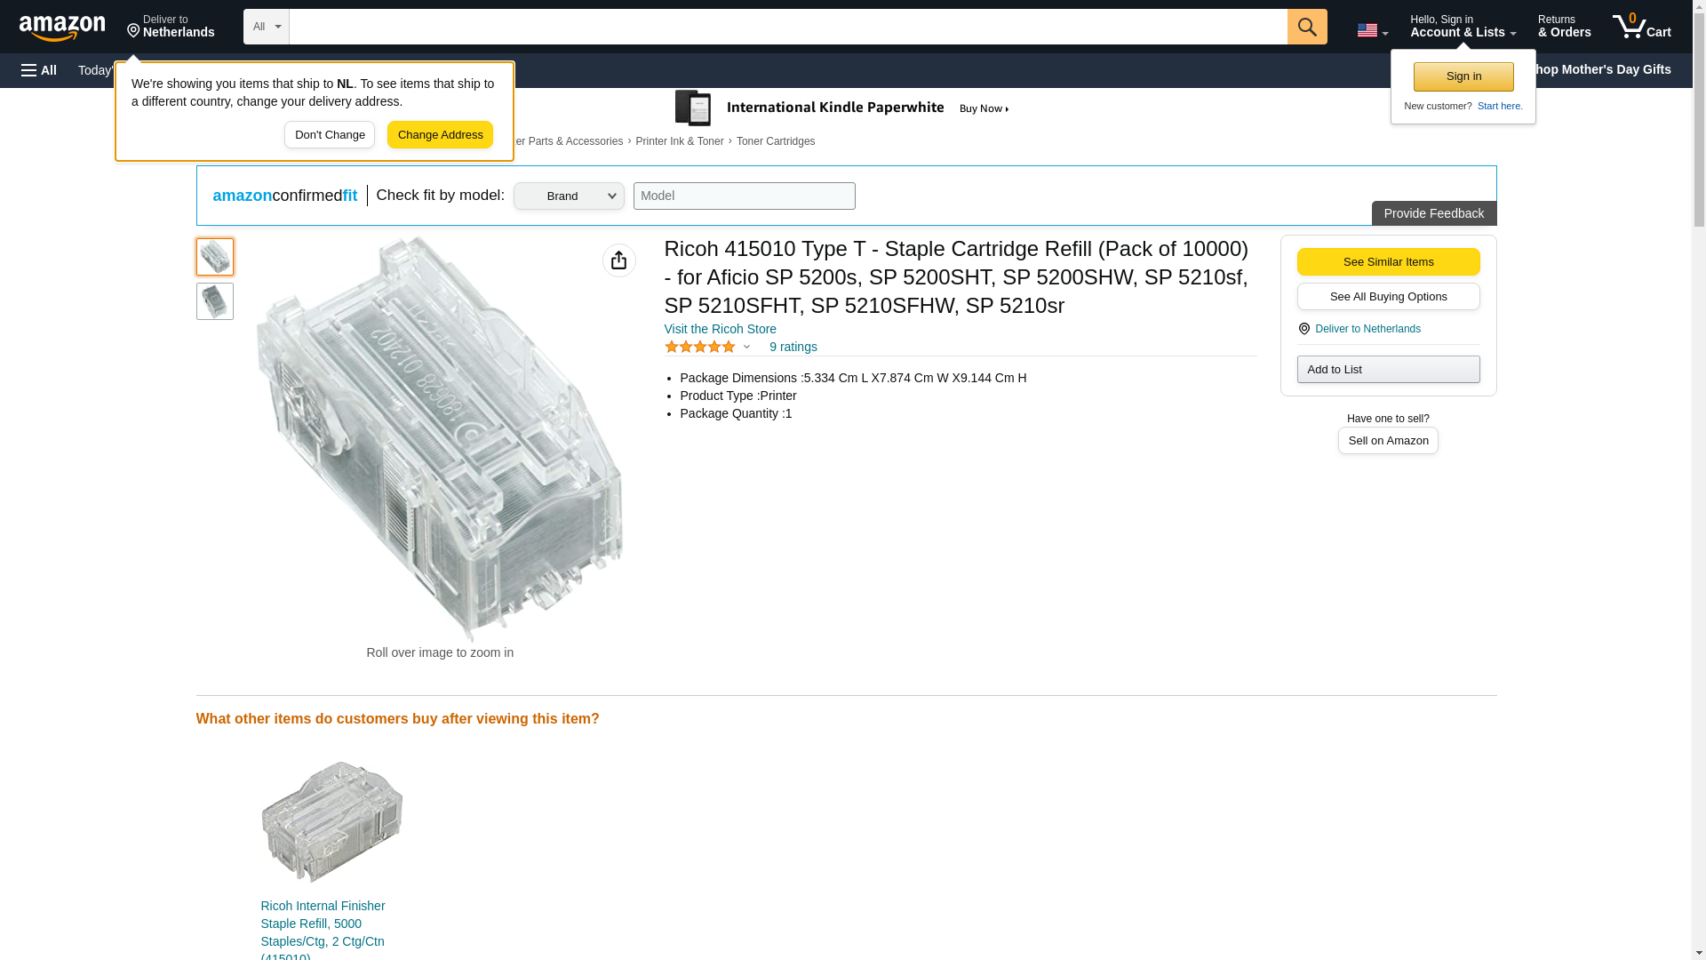Click the Amazon logo
The height and width of the screenshot is (960, 1706).
tap(62, 28)
